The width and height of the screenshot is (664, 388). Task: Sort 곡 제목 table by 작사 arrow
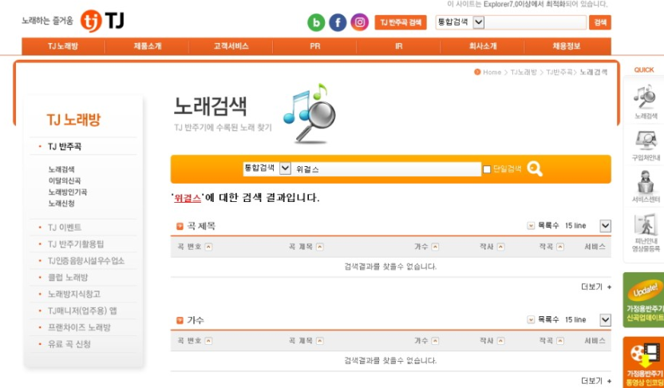click(x=500, y=247)
